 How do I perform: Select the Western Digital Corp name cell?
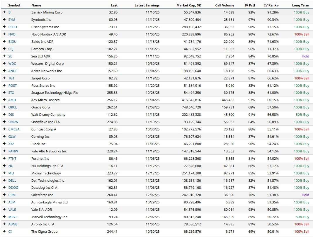coord(47,64)
